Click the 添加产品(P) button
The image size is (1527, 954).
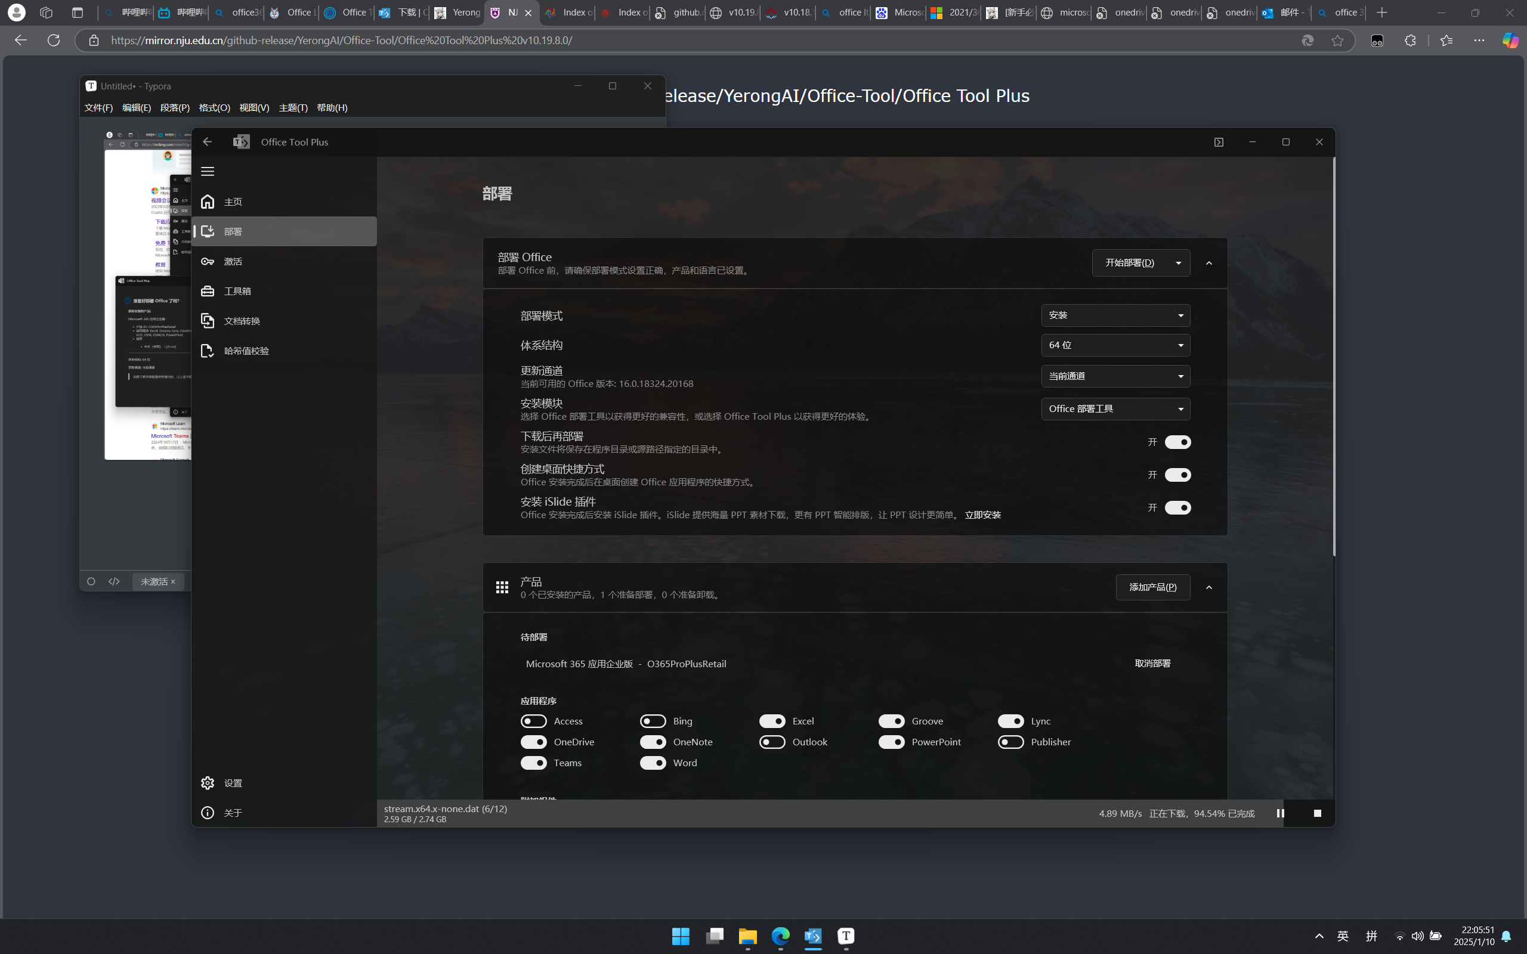(x=1152, y=587)
